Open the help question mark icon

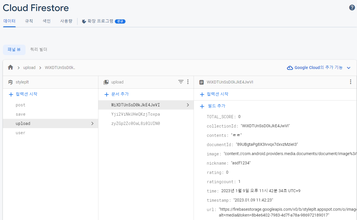[x=352, y=8]
